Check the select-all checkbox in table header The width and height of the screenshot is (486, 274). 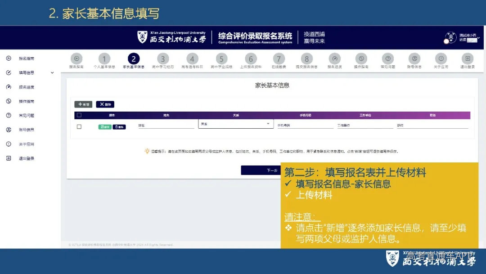pos(79,115)
